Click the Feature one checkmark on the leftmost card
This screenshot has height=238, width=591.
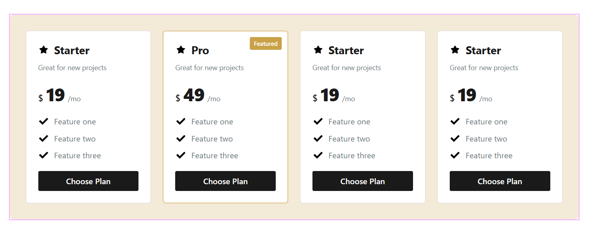[x=43, y=121]
